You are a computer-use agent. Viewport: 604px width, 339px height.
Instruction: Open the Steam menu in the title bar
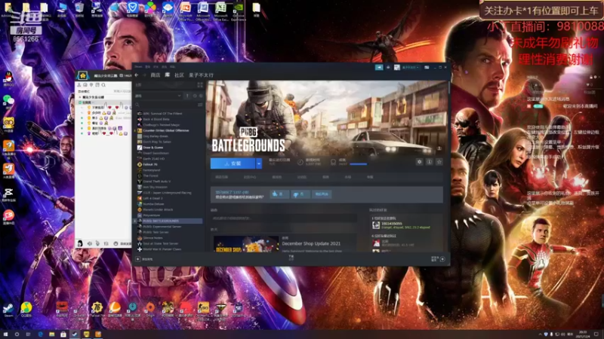pyautogui.click(x=139, y=66)
